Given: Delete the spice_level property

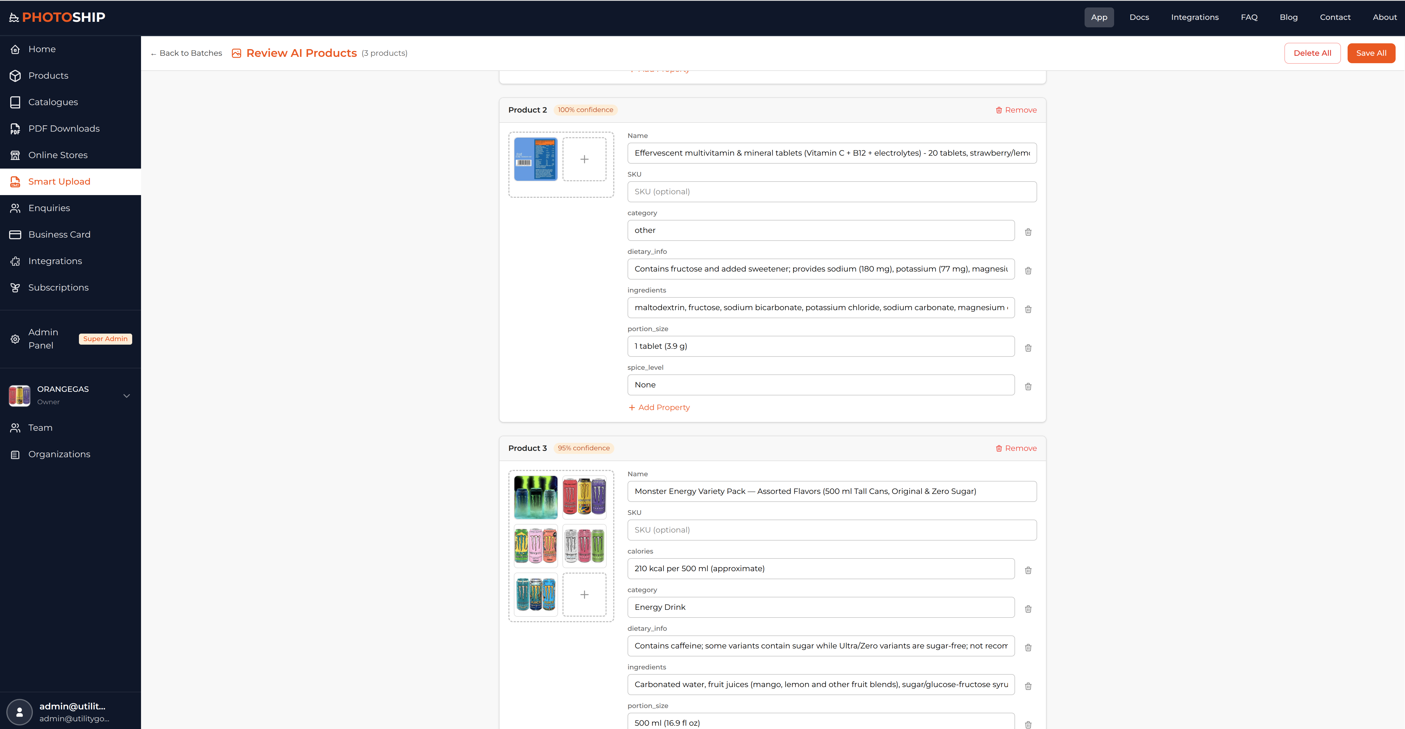Looking at the screenshot, I should [x=1029, y=387].
